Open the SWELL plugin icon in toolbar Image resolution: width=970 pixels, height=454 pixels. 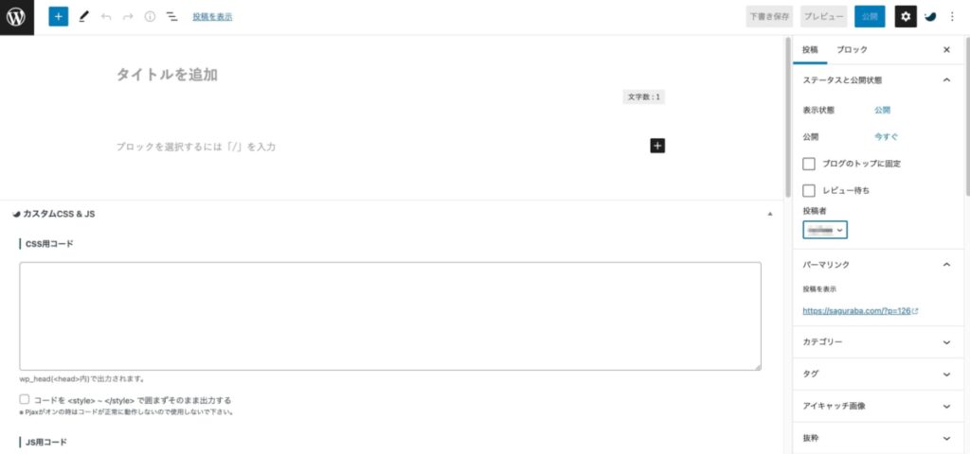(x=930, y=17)
